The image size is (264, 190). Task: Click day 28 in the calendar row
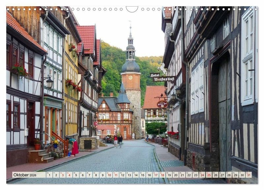click(229, 175)
